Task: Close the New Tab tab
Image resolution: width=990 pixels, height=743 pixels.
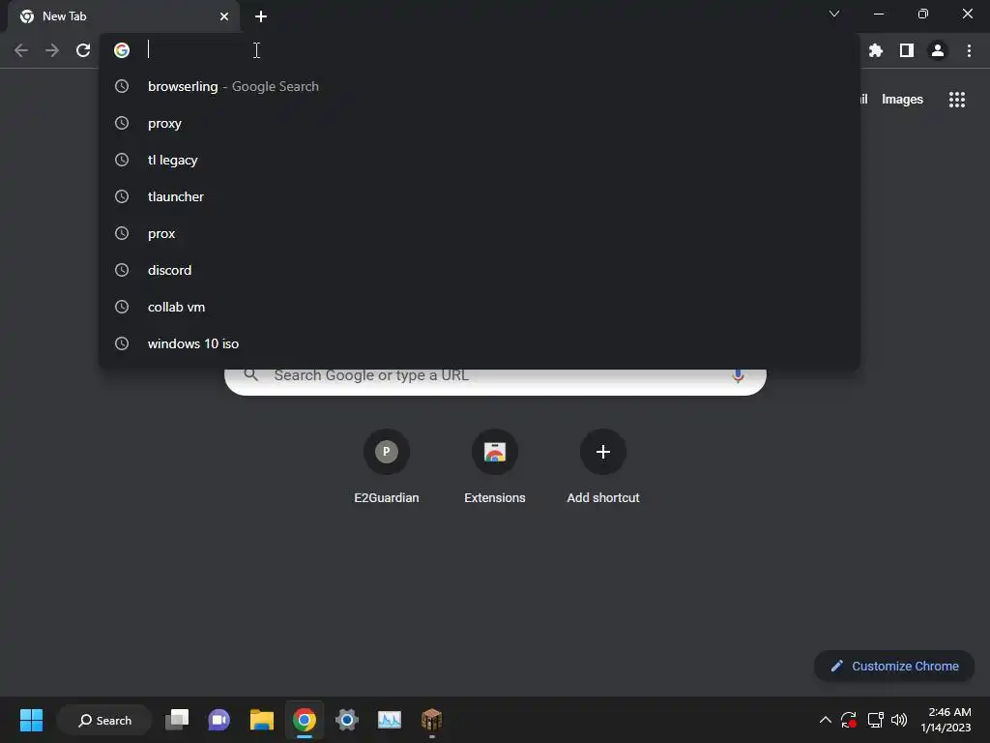Action: 224,16
